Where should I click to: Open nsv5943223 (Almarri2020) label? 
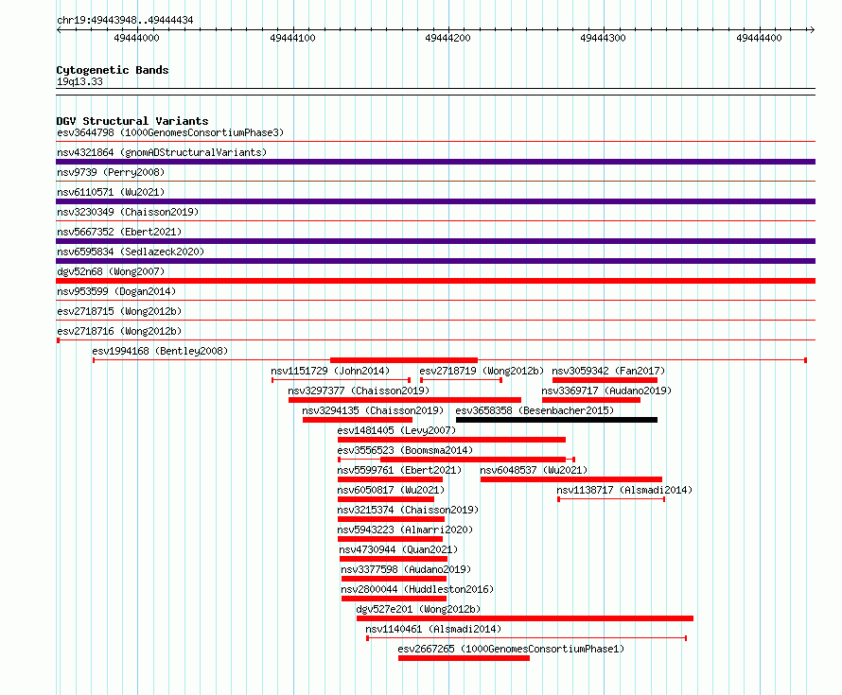tap(405, 530)
